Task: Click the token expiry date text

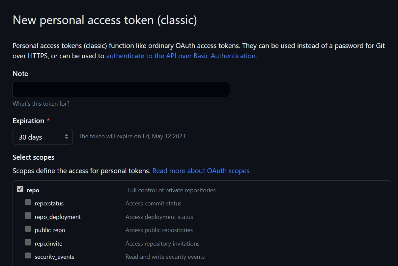Action: pyautogui.click(x=132, y=136)
